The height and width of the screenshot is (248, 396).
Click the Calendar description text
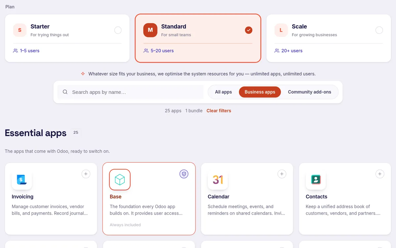click(246, 210)
